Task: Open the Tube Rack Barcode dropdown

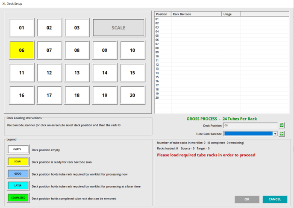Action: coord(275,134)
